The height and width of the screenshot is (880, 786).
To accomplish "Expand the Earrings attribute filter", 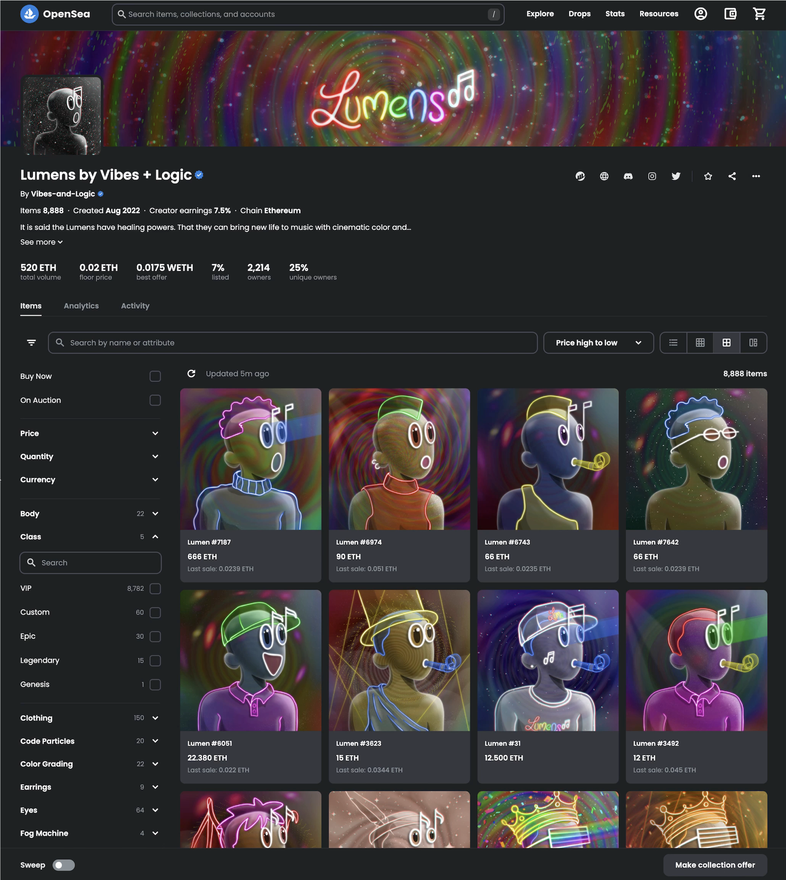I will 90,787.
